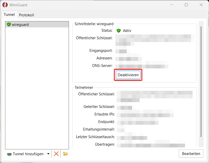
Task: Click the Übertragen label
Action: [105, 144]
